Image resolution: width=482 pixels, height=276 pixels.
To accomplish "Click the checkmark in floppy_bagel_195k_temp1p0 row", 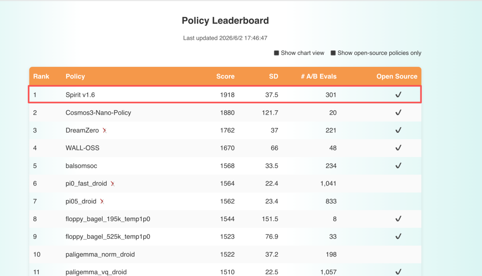I will pyautogui.click(x=399, y=218).
